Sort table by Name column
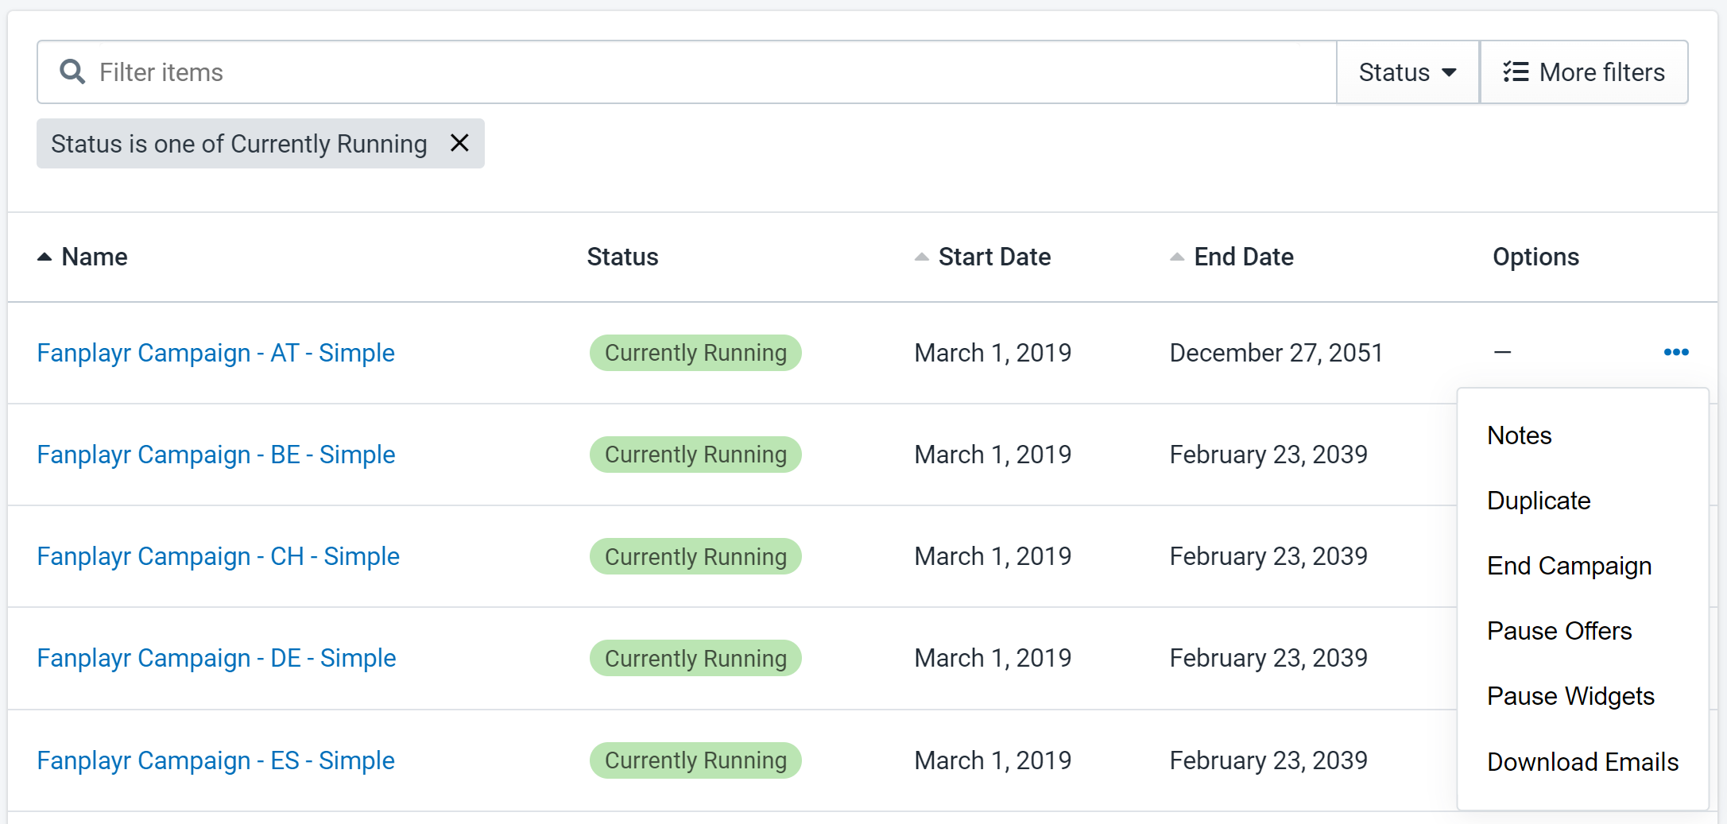This screenshot has height=824, width=1727. tap(83, 257)
